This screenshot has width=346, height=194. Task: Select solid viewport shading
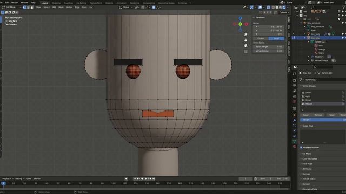pos(277,7)
